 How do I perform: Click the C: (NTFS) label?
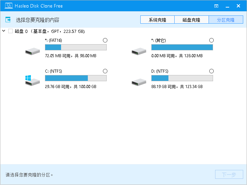[54, 71]
